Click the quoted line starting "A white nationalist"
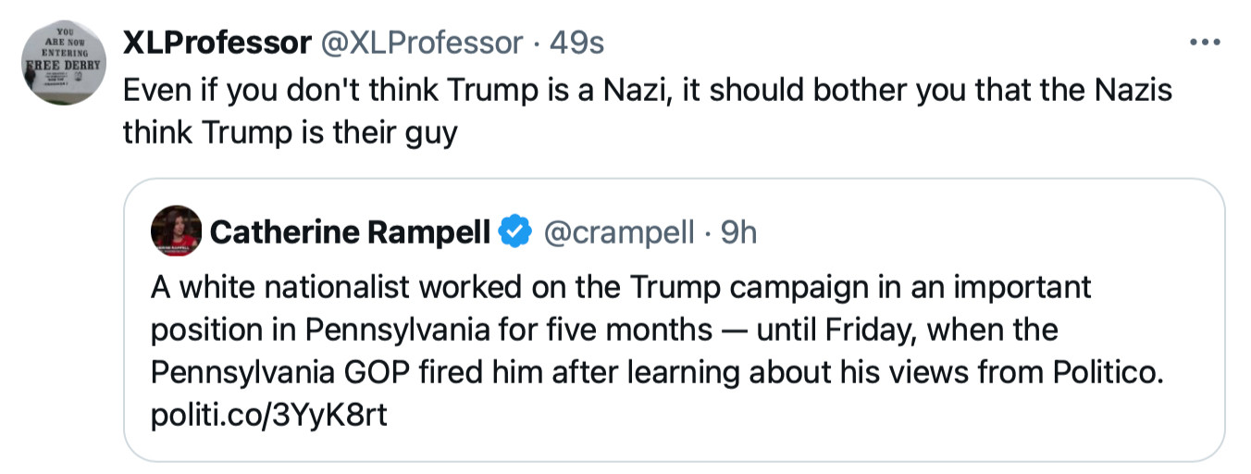The image size is (1251, 474). click(x=620, y=288)
